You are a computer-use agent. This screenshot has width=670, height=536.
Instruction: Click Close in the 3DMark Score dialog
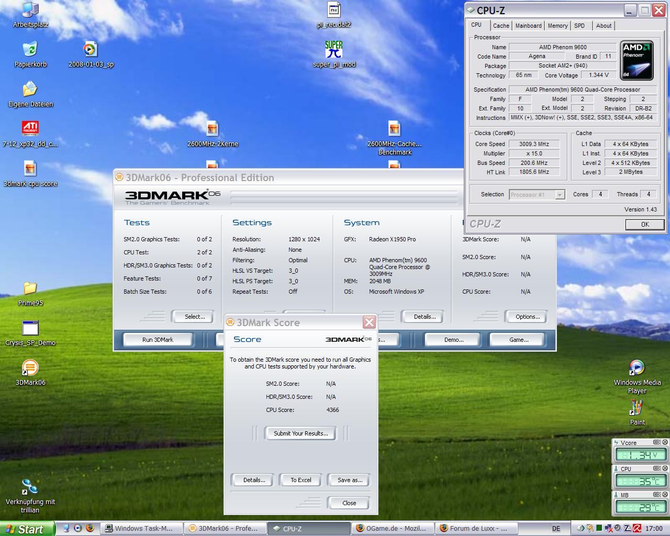[x=349, y=503]
